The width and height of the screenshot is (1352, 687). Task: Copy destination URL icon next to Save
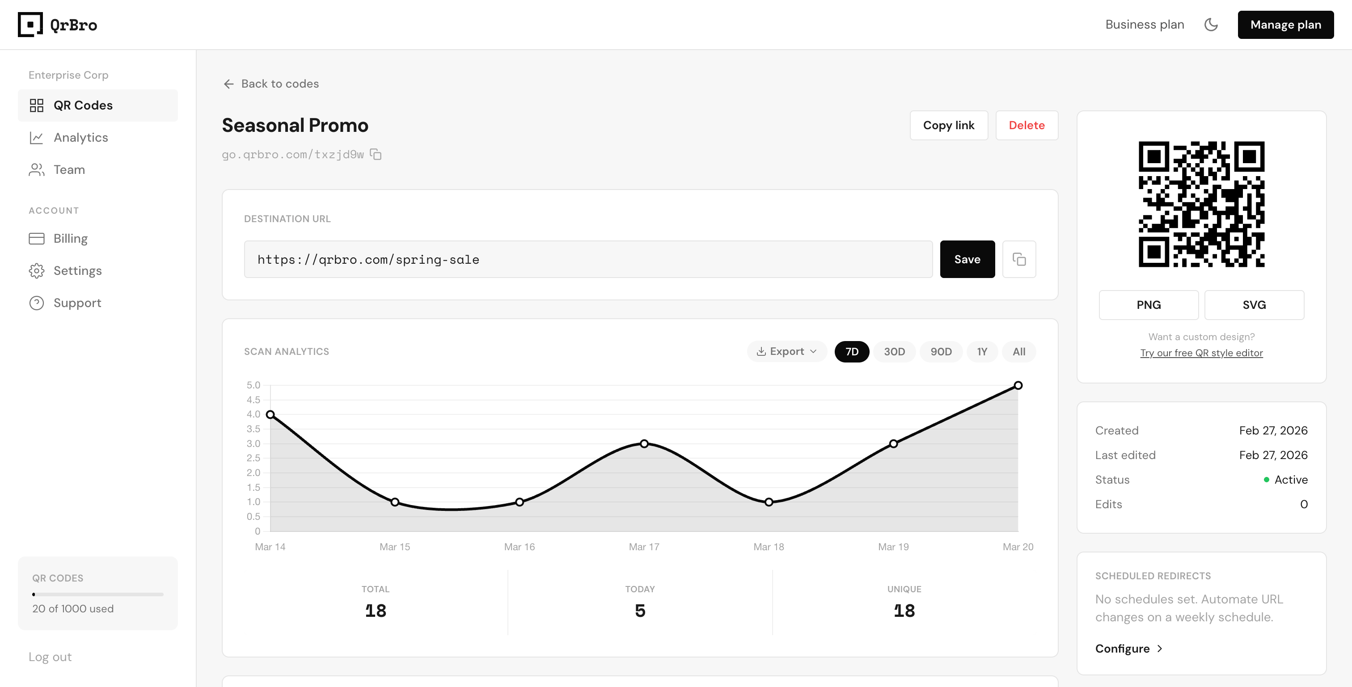pyautogui.click(x=1019, y=259)
